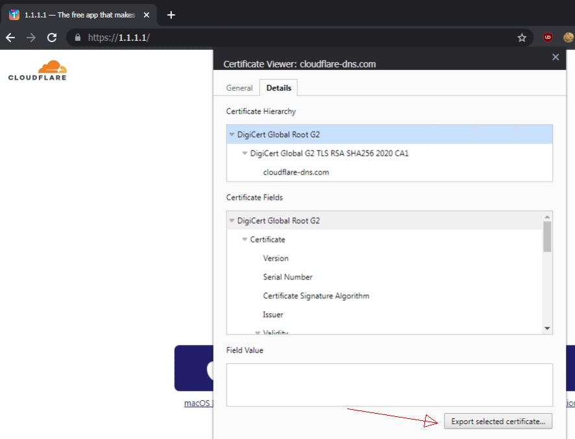Close the Certificate Viewer dialog
The height and width of the screenshot is (439, 575).
556,57
